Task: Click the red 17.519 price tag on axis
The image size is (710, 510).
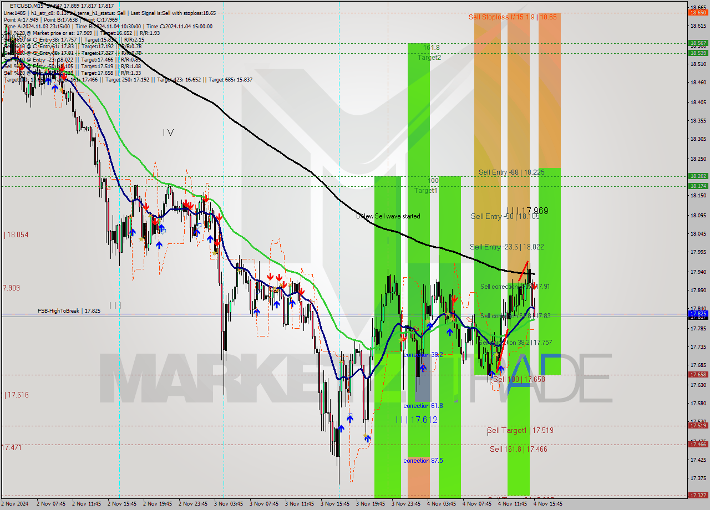Action: (698, 425)
